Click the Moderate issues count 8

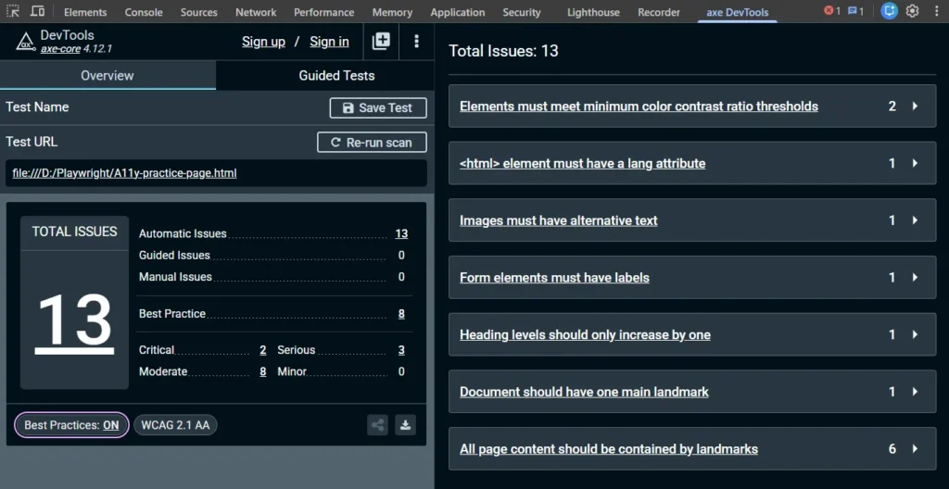click(x=262, y=371)
